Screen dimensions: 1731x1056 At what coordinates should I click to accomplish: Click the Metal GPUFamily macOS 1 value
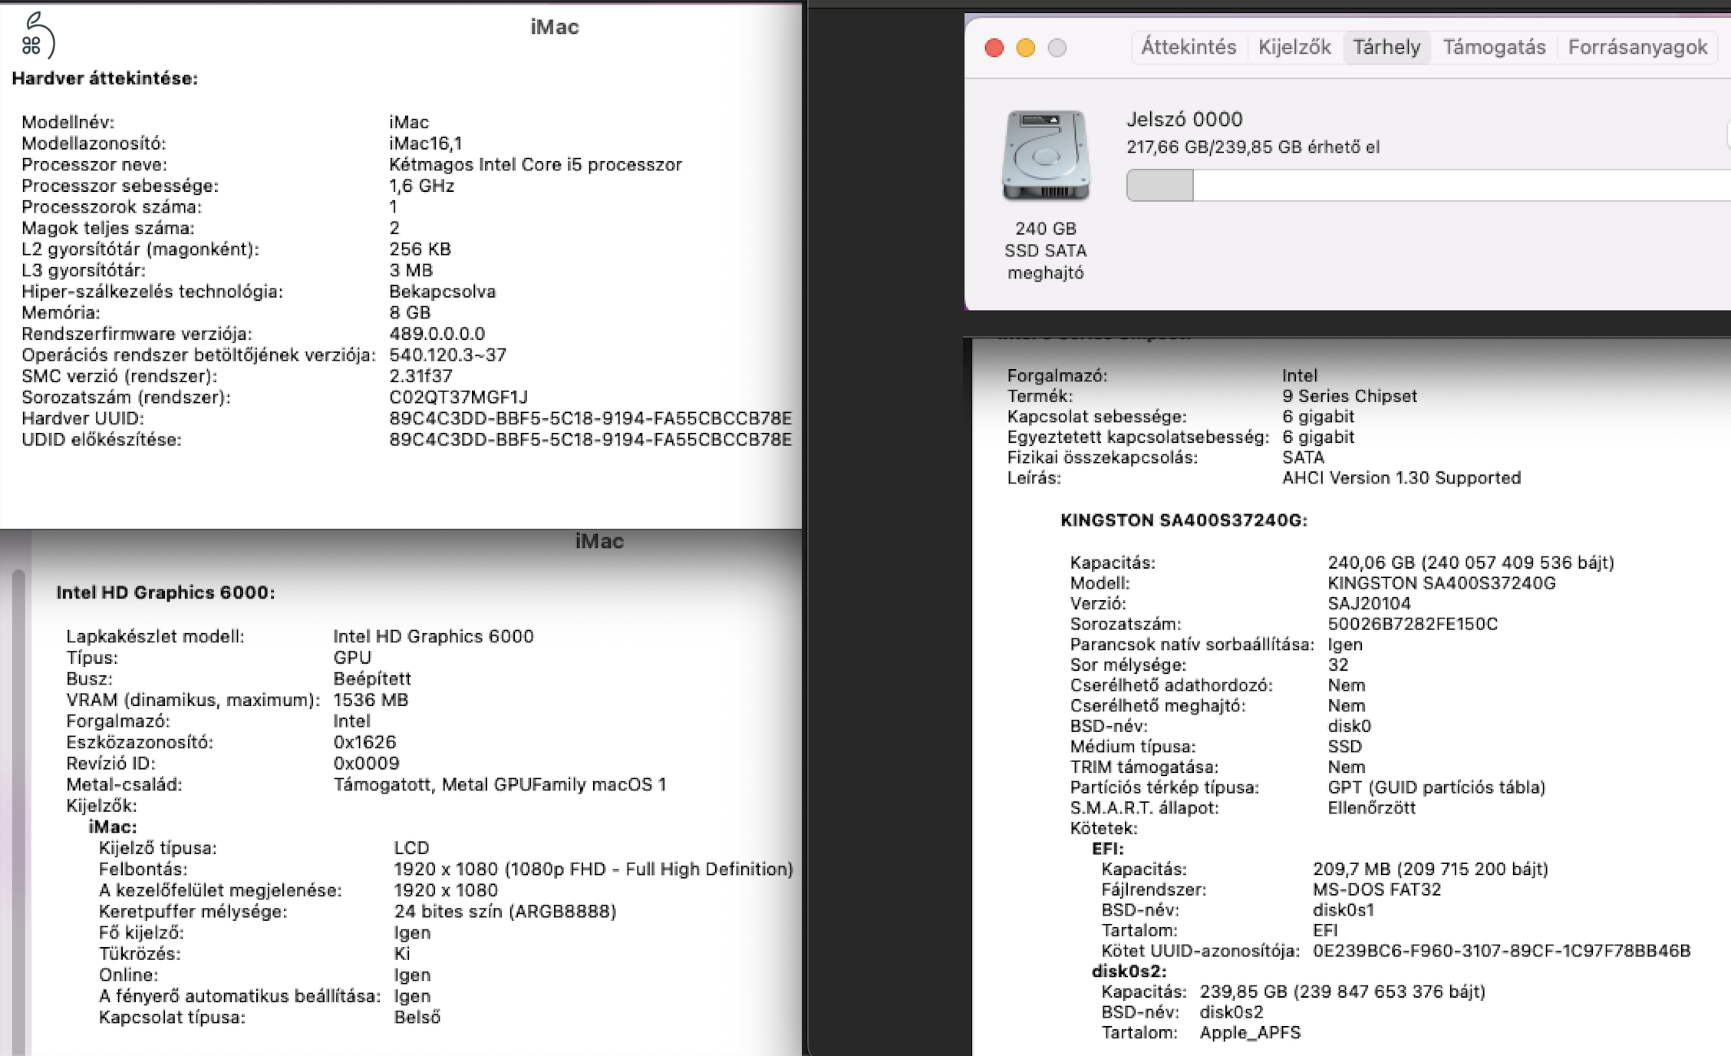500,784
